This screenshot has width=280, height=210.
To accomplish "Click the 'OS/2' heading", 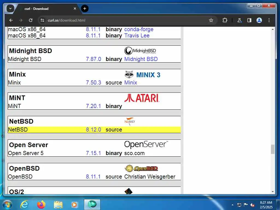I will [16, 192].
